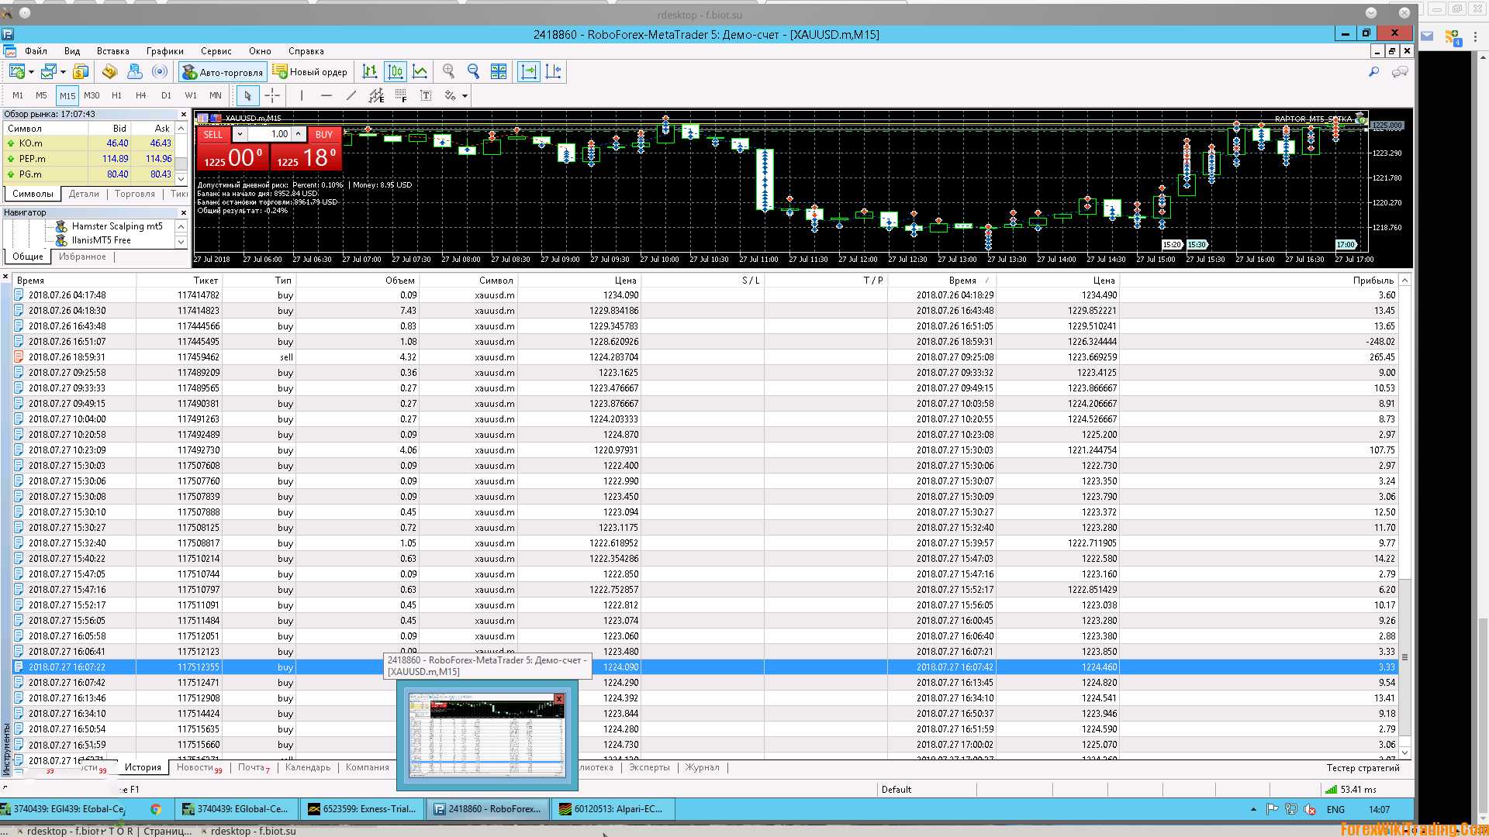1489x837 pixels.
Task: Switch to Детали tab in Market Watch
Action: (x=84, y=194)
